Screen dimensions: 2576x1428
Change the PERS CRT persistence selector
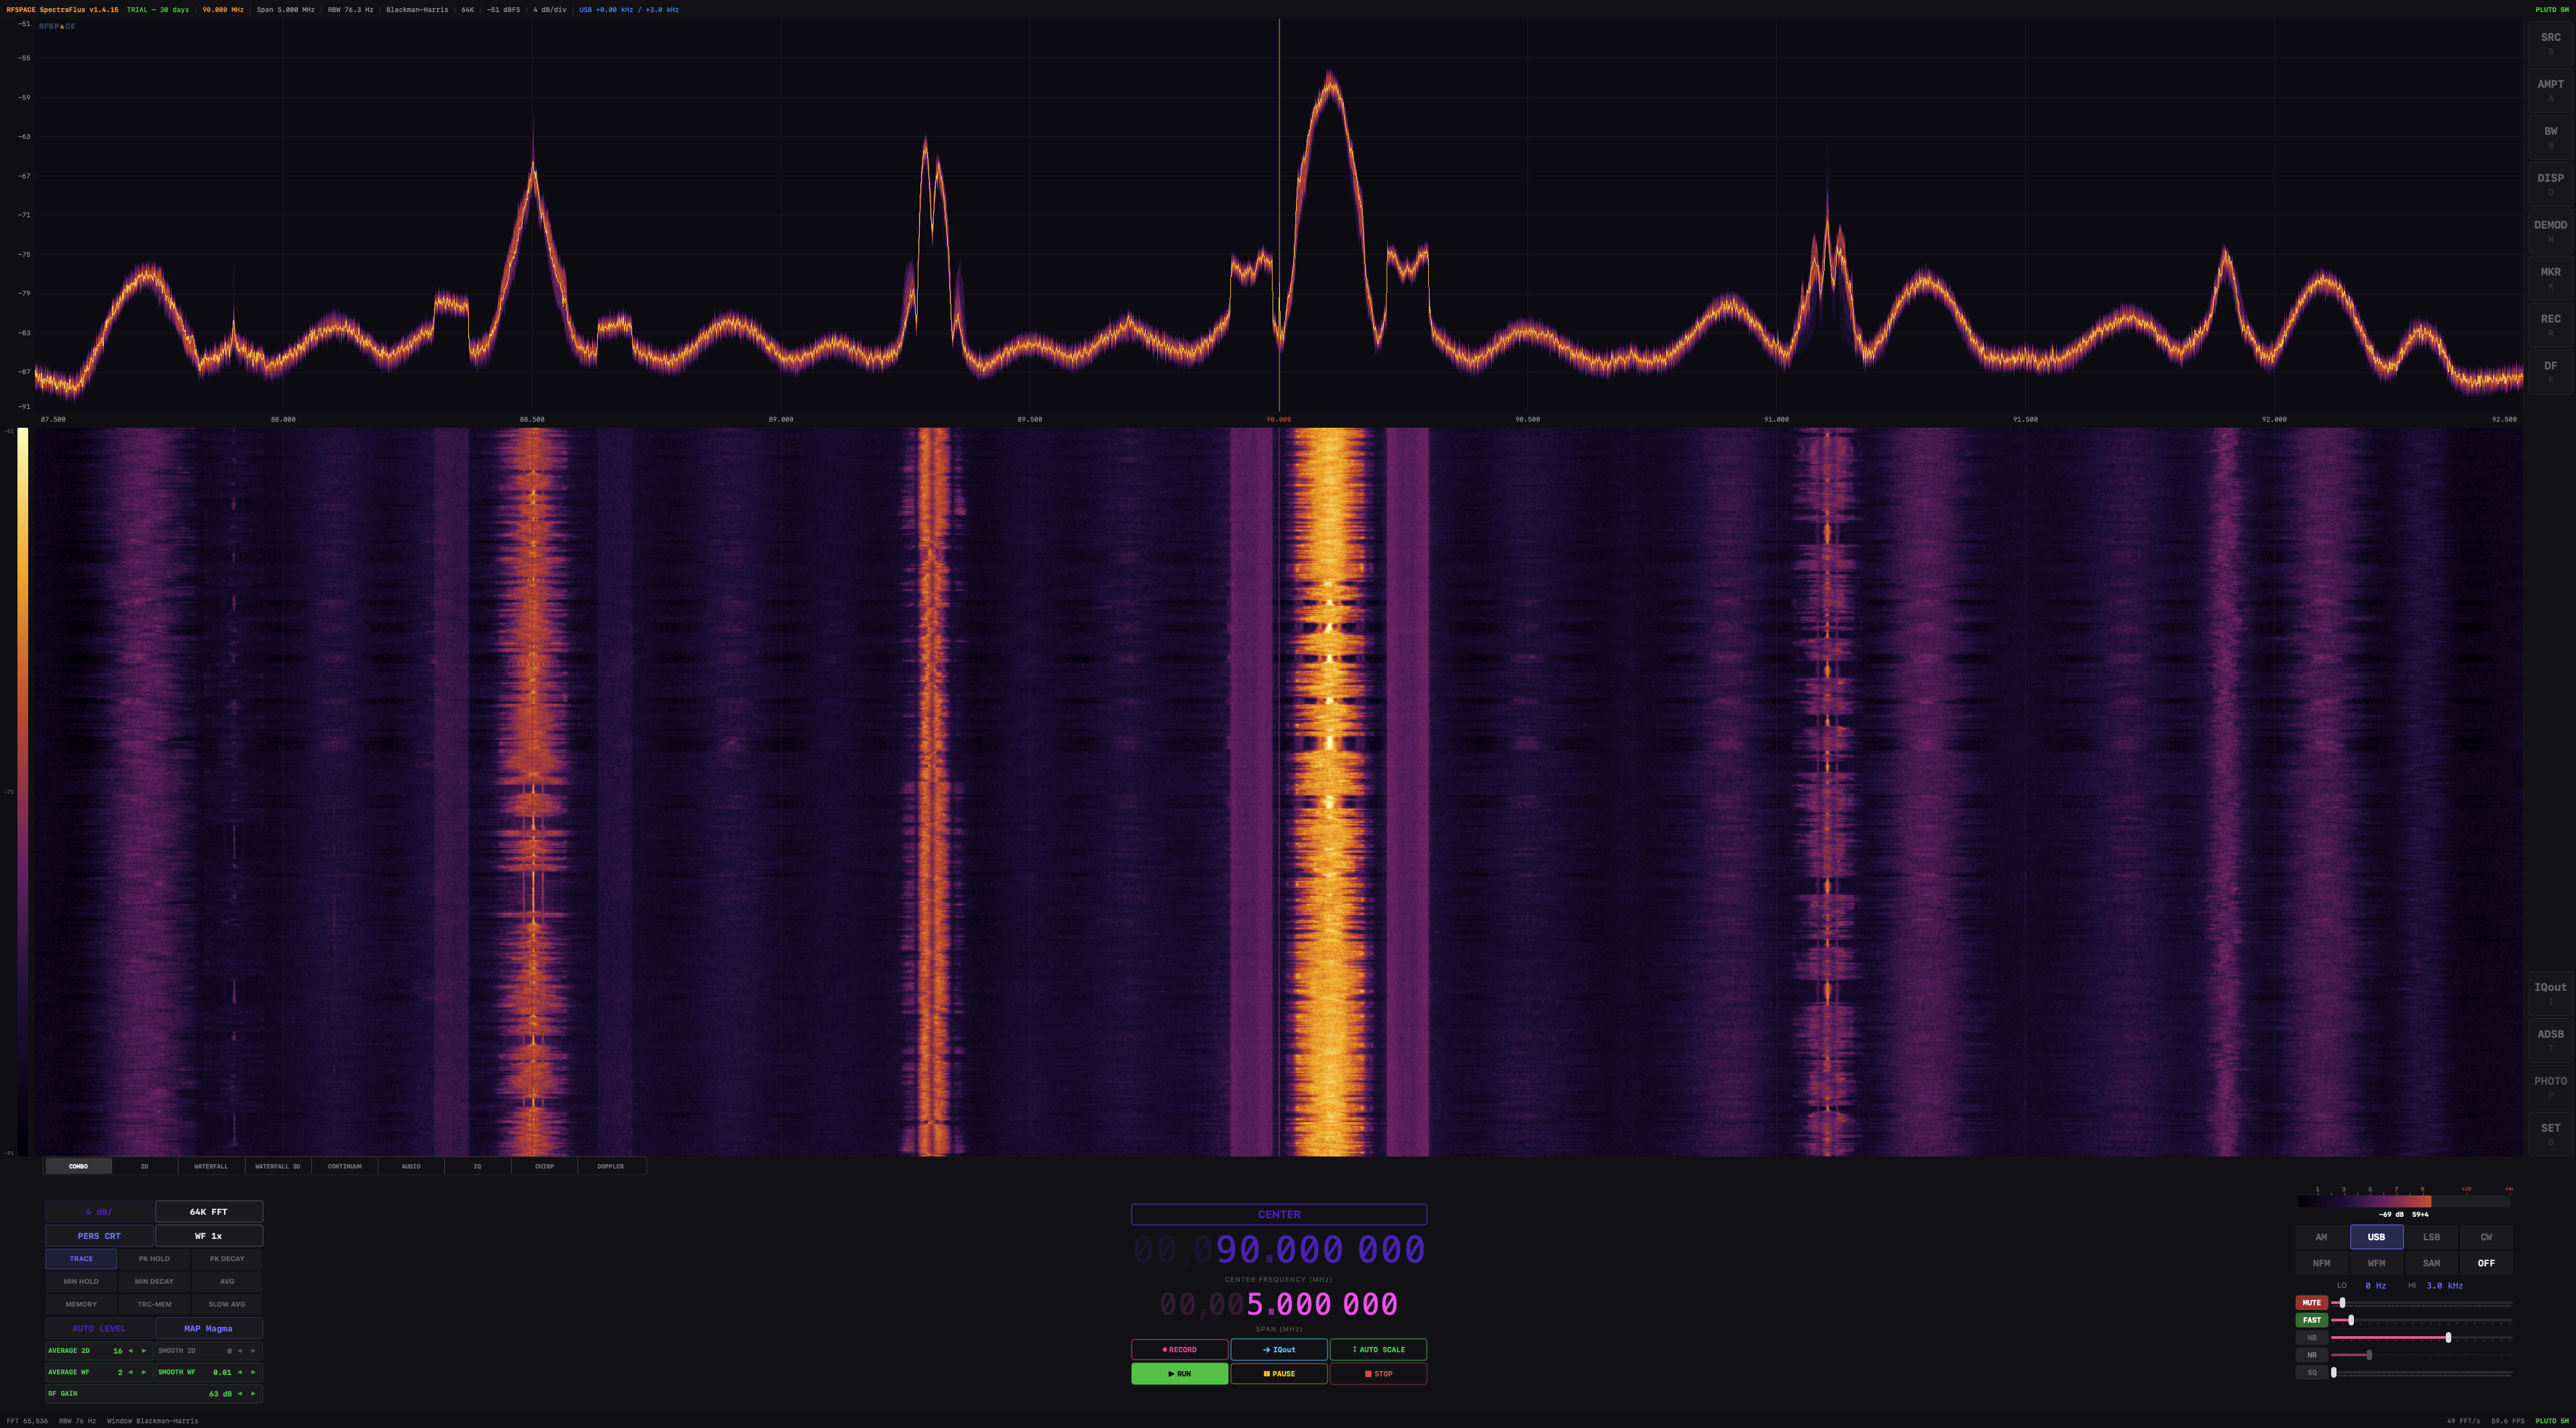coord(99,1236)
